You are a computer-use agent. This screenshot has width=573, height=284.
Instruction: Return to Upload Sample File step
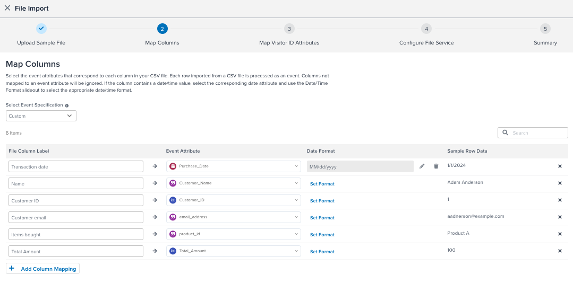click(41, 29)
